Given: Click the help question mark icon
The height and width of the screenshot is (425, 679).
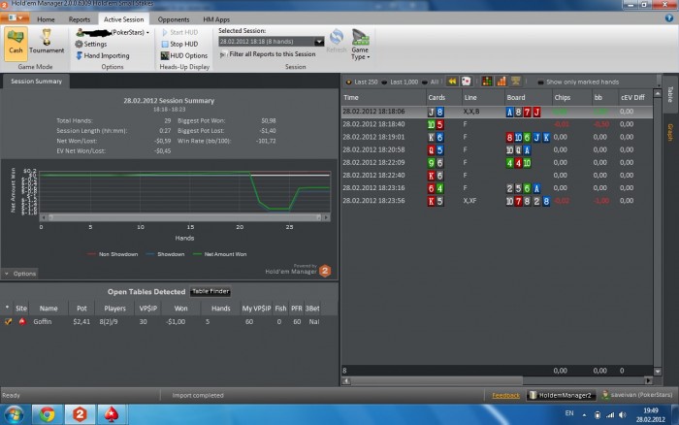Looking at the screenshot, I should [x=669, y=18].
